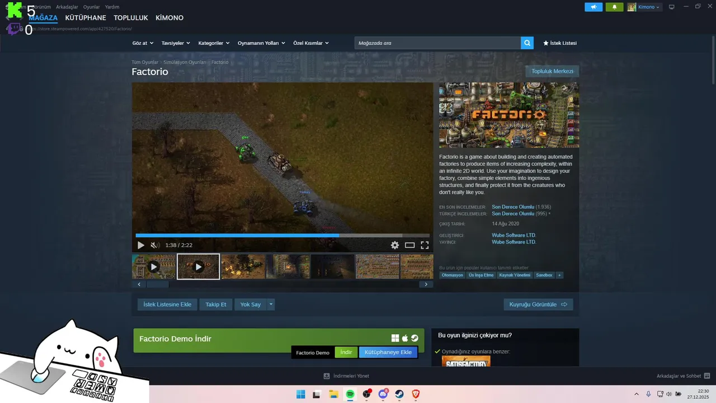Click the taskbar microphone icon
Viewport: 716px width, 403px height.
[x=648, y=394]
